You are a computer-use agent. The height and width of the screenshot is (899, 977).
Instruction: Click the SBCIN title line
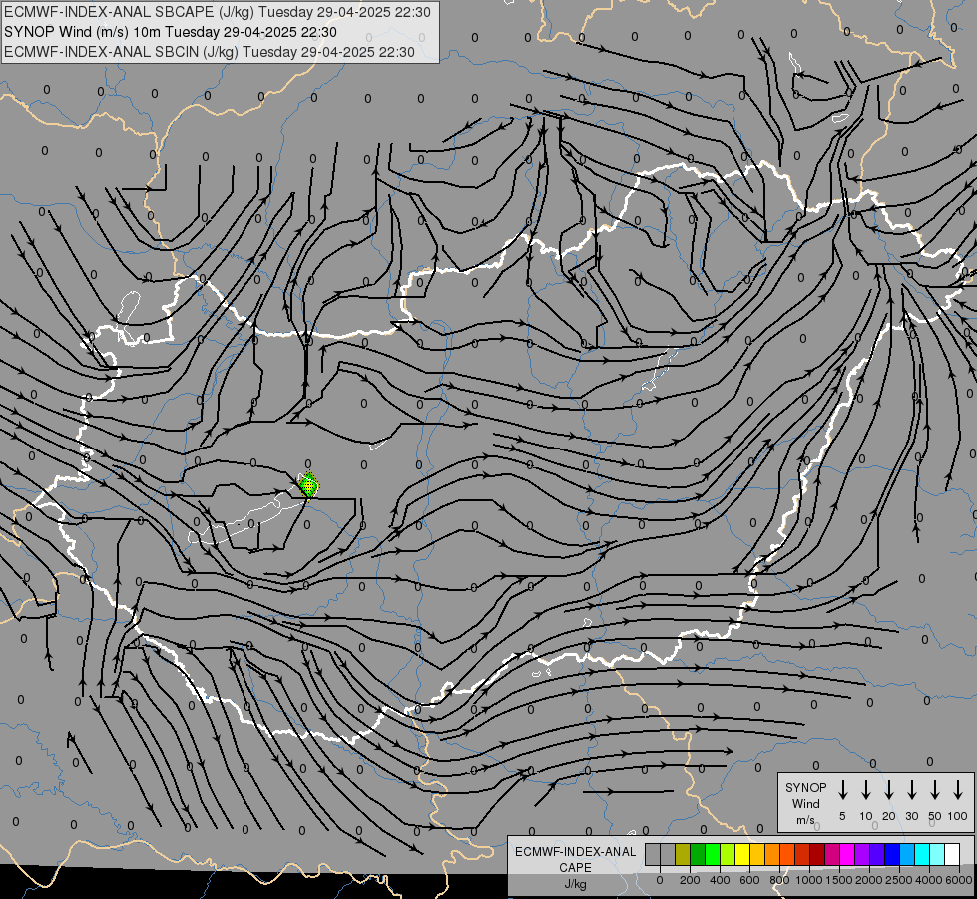click(210, 52)
